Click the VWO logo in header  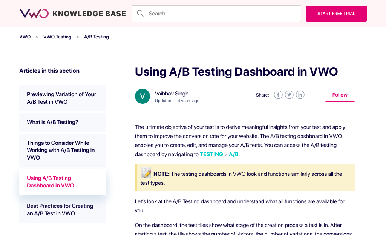click(x=34, y=13)
